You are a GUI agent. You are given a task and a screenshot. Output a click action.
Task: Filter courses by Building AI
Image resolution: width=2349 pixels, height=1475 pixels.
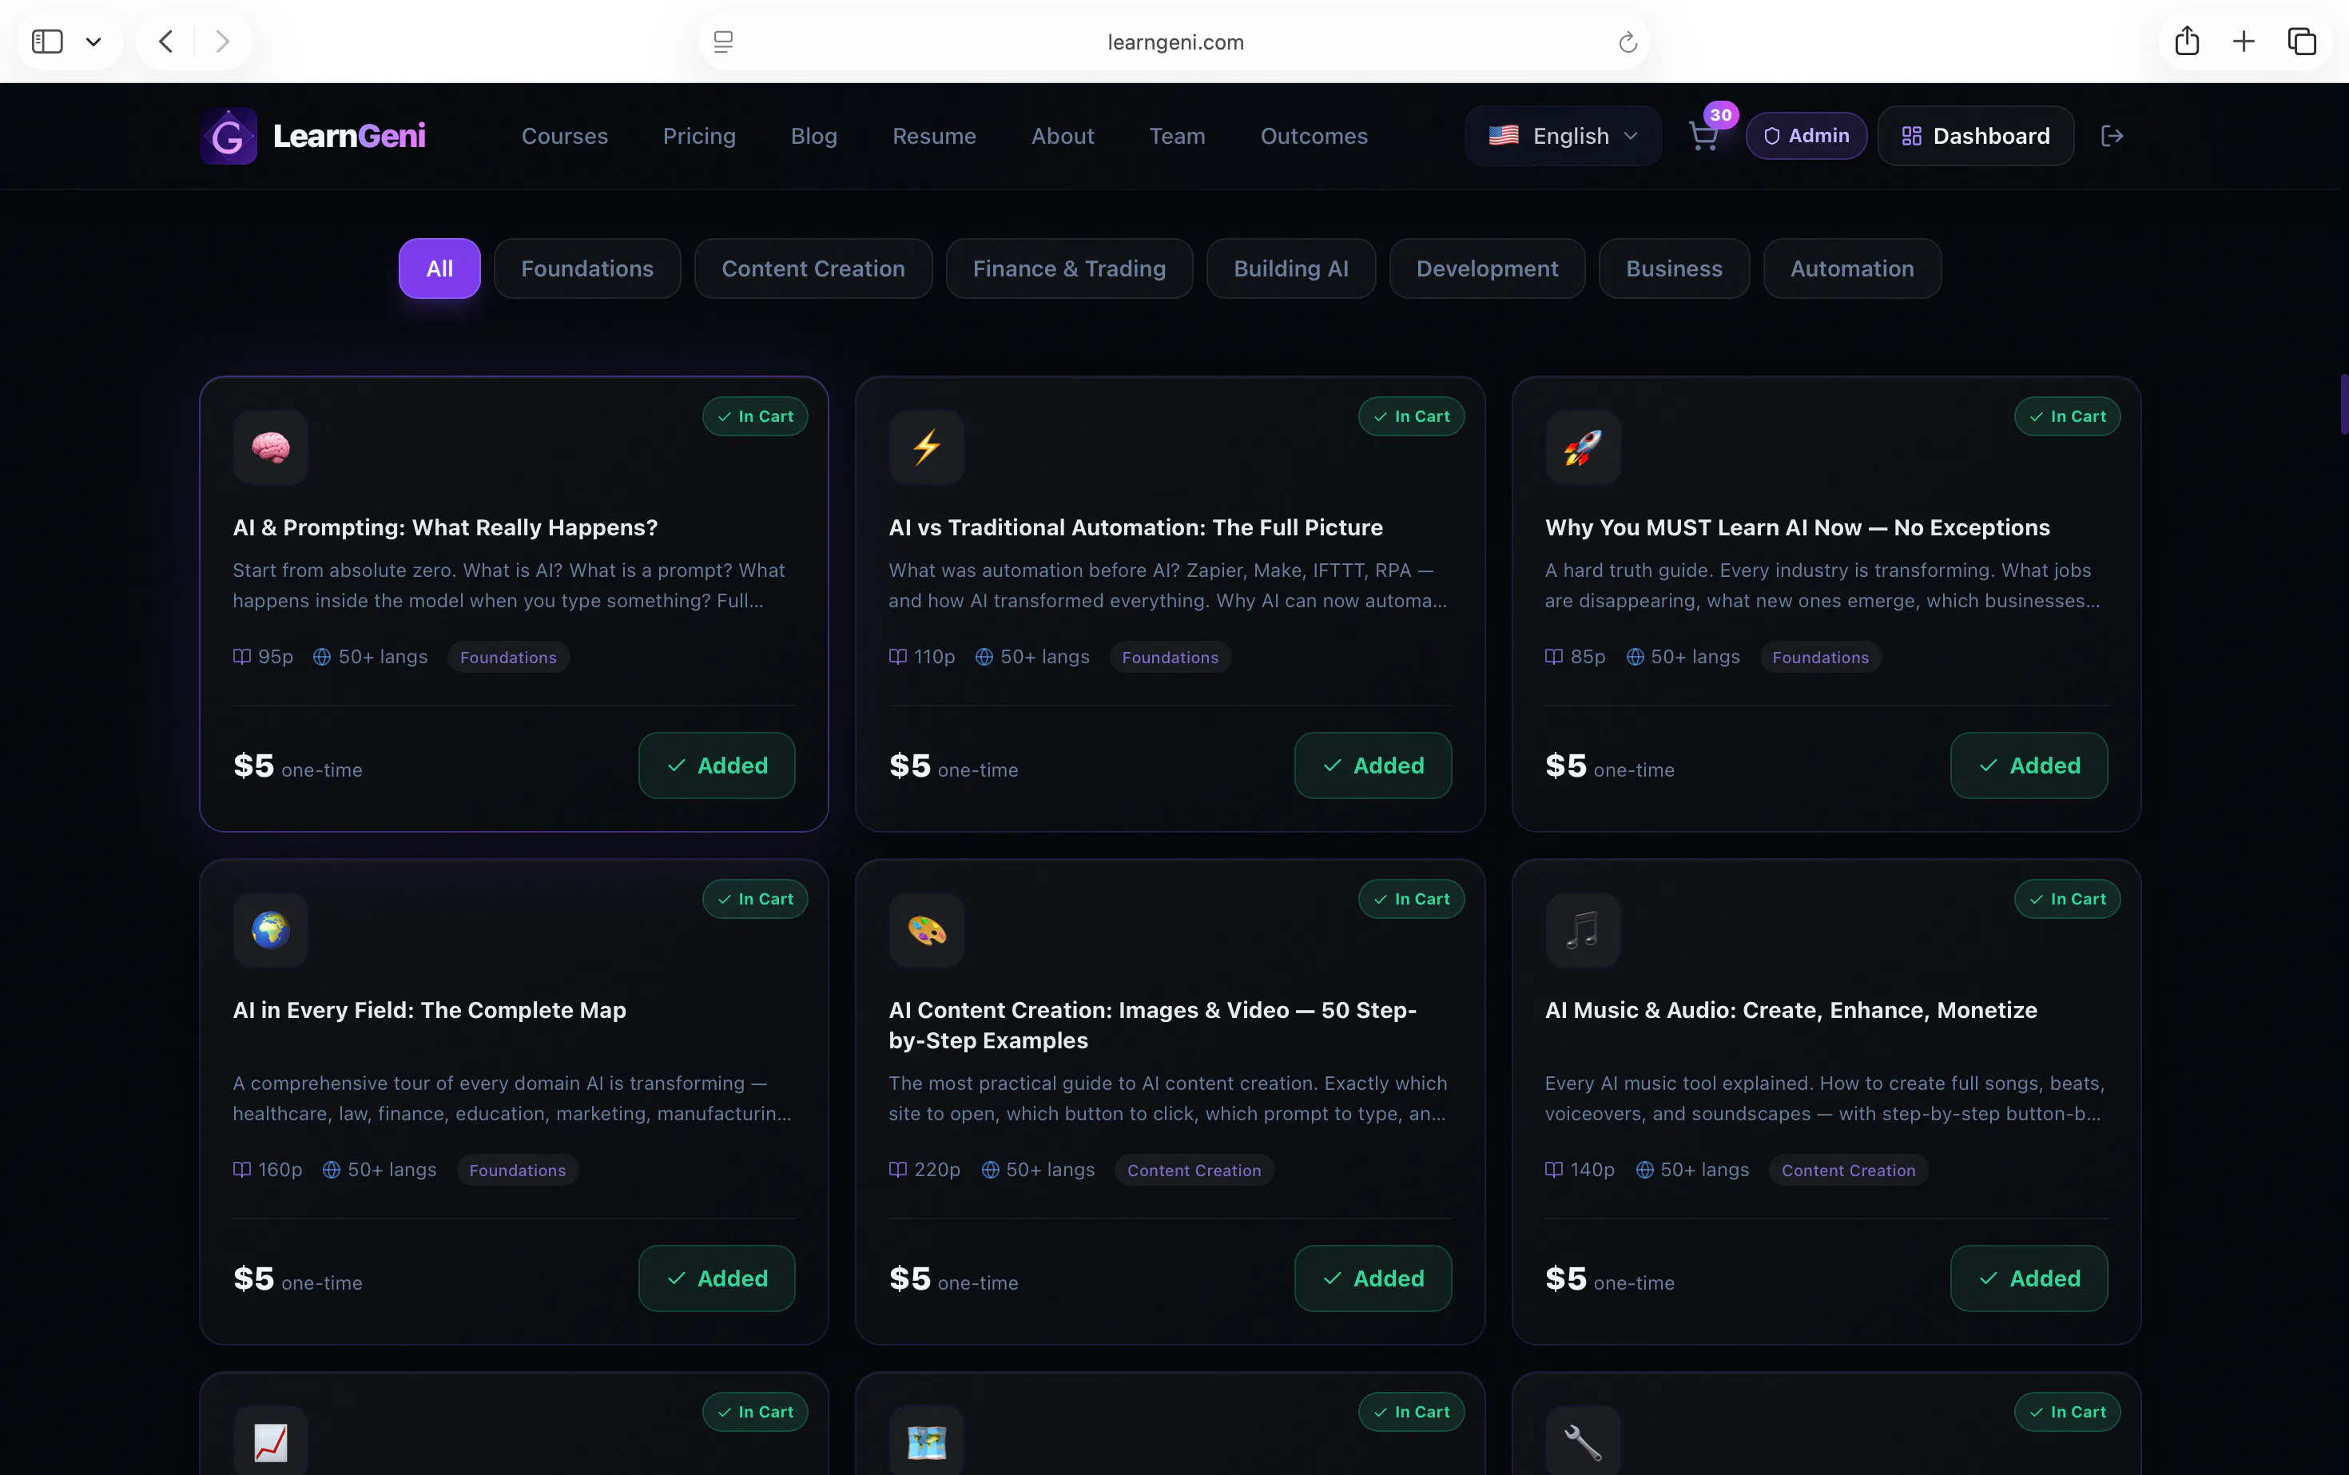pos(1290,268)
